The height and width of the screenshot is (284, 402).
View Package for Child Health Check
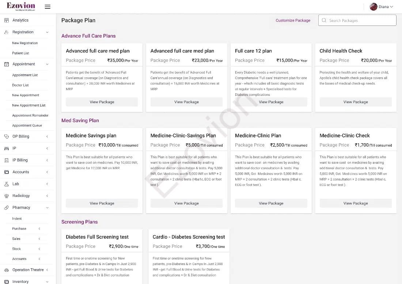[356, 102]
